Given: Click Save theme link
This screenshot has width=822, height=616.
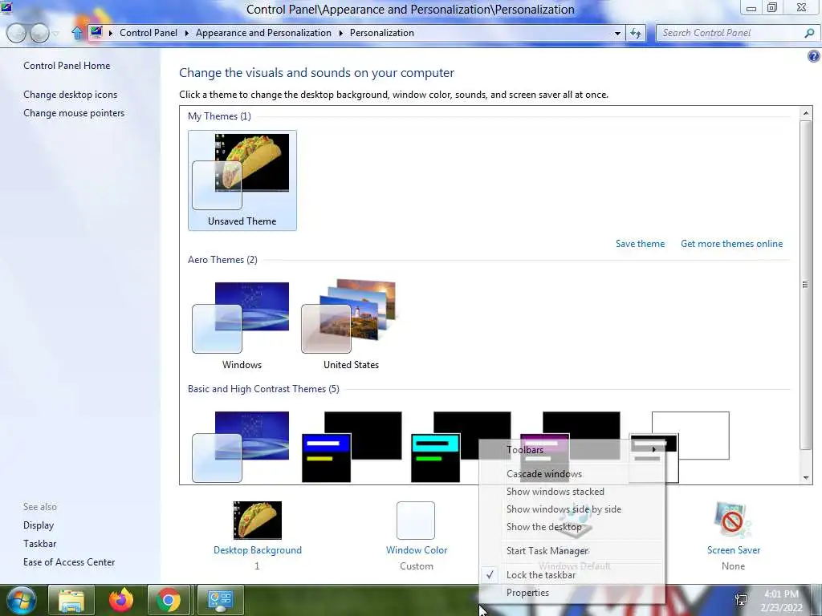Looking at the screenshot, I should click(640, 244).
